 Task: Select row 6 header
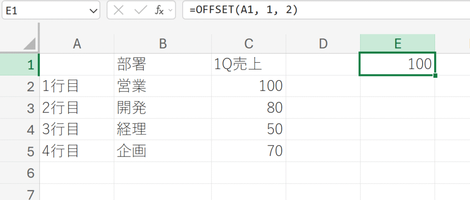pyautogui.click(x=30, y=173)
